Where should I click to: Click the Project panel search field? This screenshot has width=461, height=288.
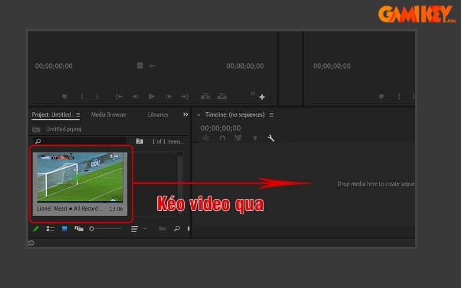pos(80,141)
